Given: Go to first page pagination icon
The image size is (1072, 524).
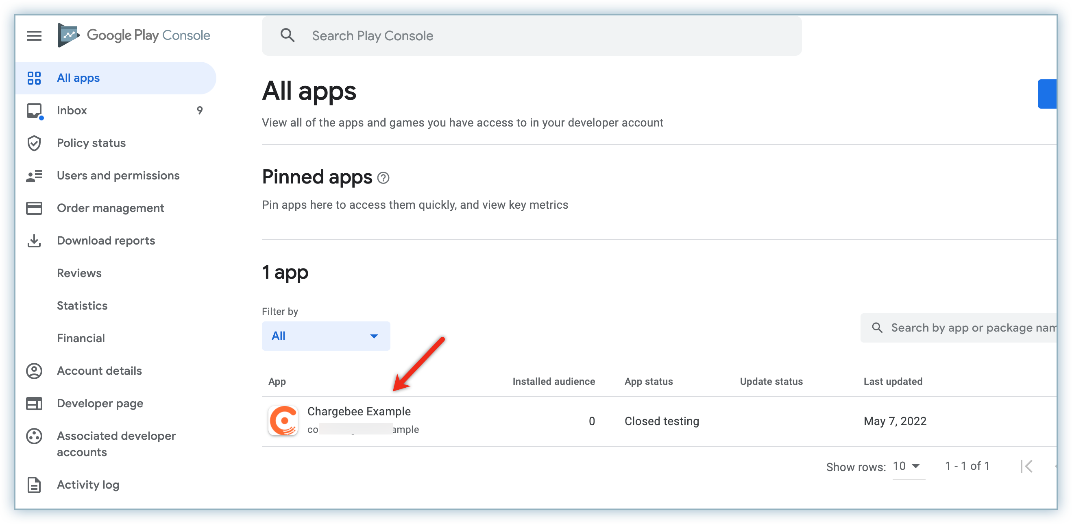Looking at the screenshot, I should coord(1026,466).
